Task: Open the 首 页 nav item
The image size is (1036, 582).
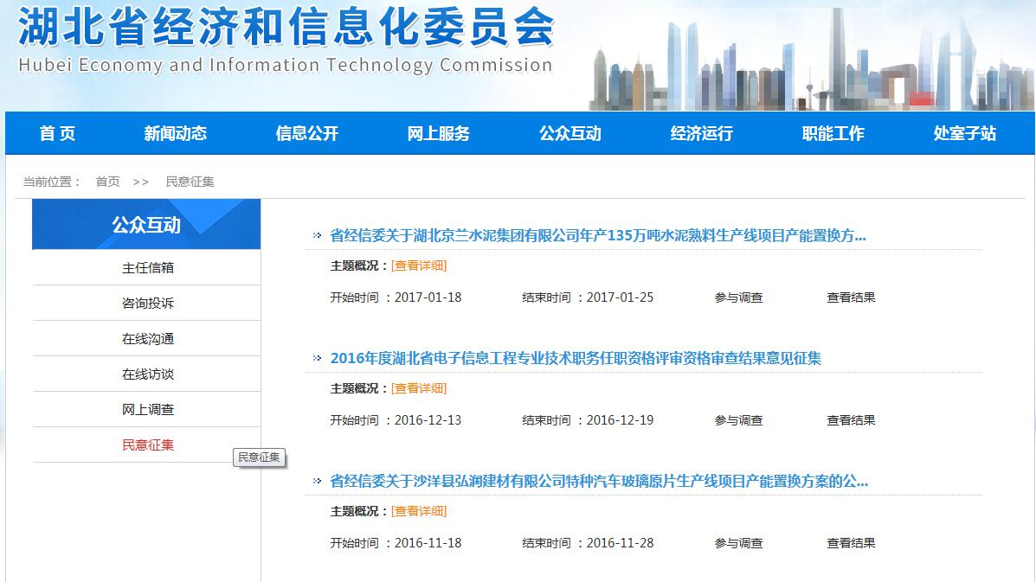Action: [57, 133]
